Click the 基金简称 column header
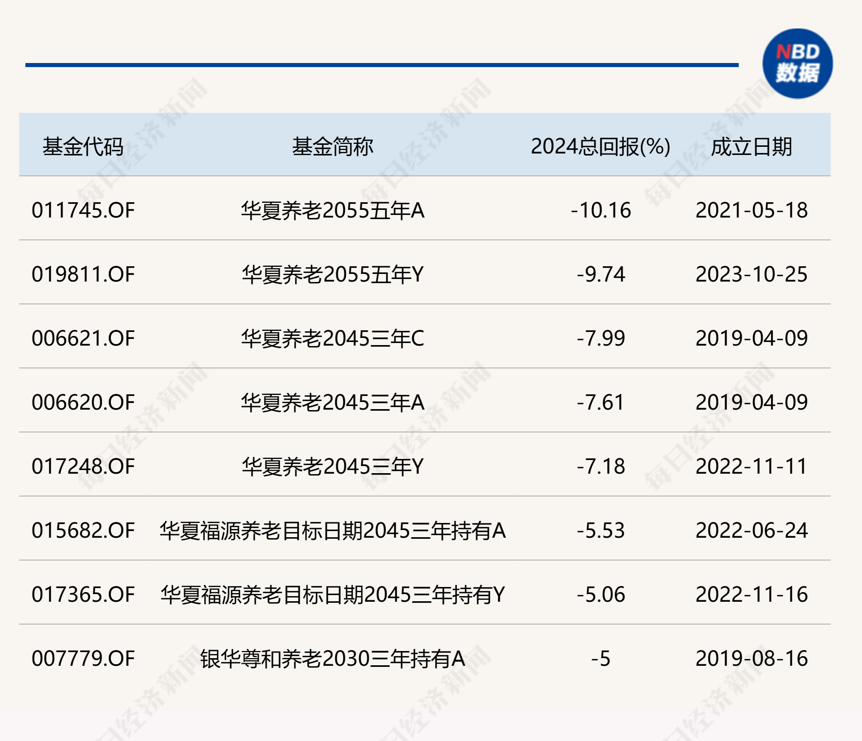The width and height of the screenshot is (862, 741). tap(333, 147)
